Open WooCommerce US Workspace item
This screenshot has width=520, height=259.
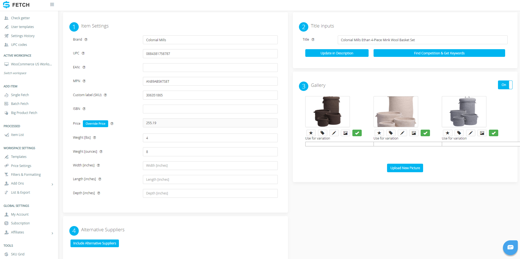pyautogui.click(x=31, y=64)
